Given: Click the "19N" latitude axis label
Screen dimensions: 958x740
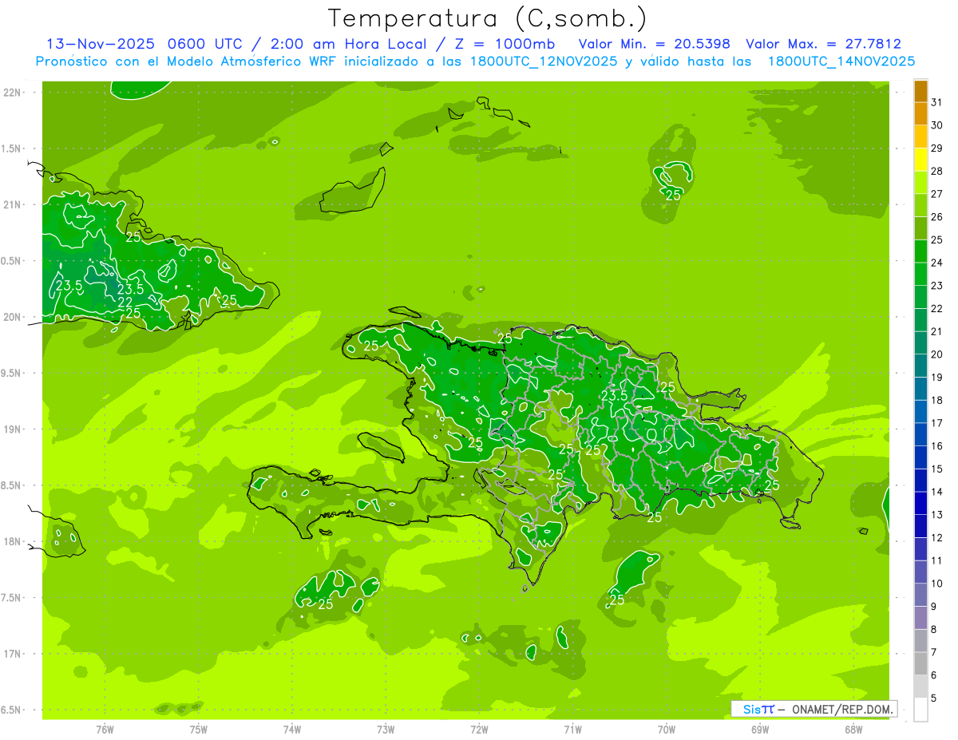Looking at the screenshot, I should click(x=13, y=429).
